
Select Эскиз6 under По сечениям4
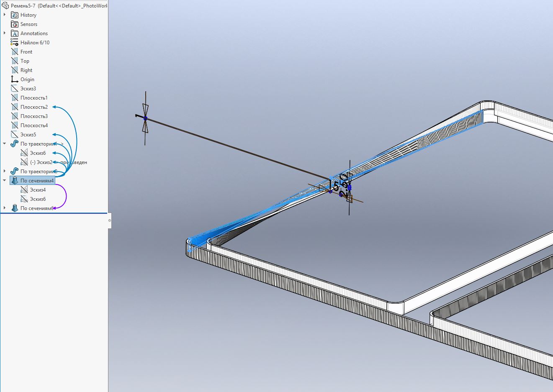[x=38, y=199]
